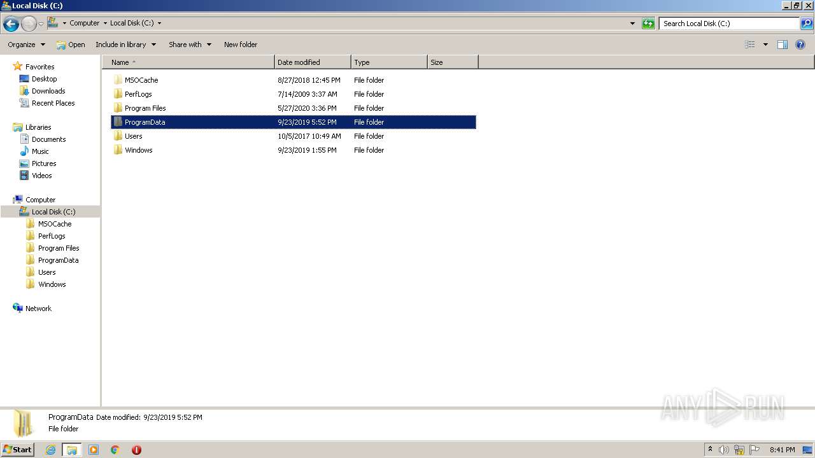Select ProgramData in the navigation tree

tap(59, 260)
